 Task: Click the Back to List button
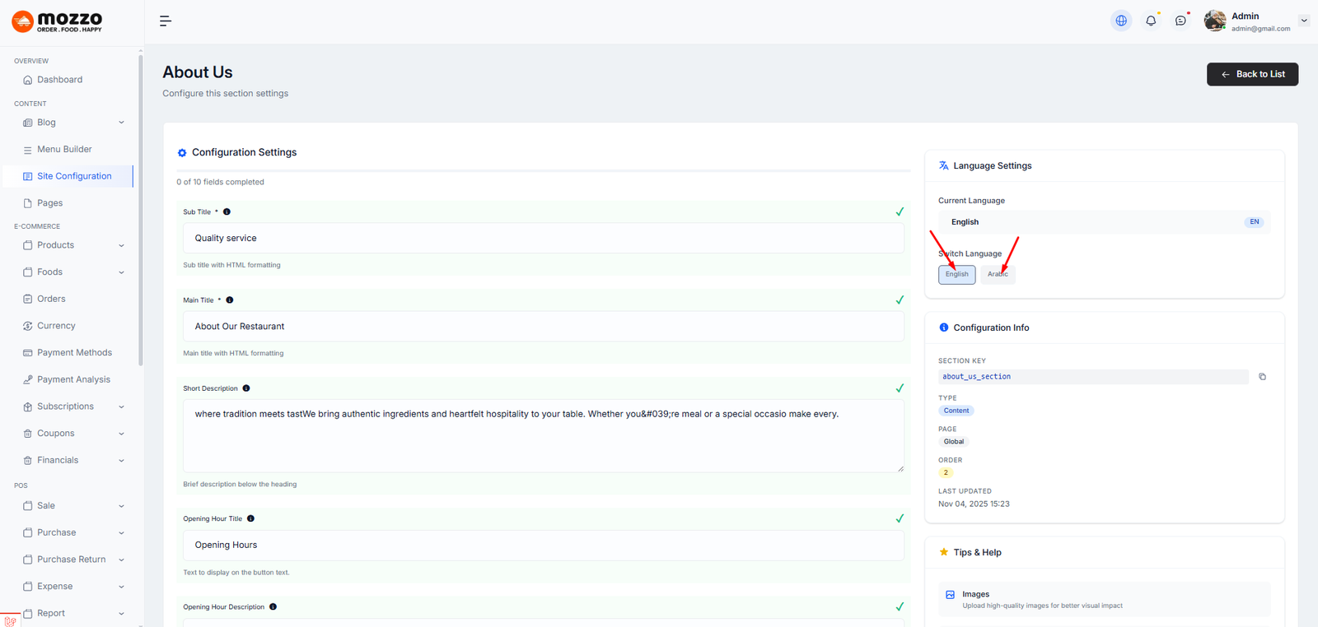pyautogui.click(x=1252, y=74)
